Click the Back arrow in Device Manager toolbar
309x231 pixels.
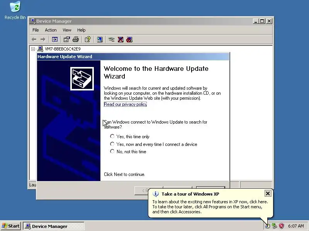[34, 40]
